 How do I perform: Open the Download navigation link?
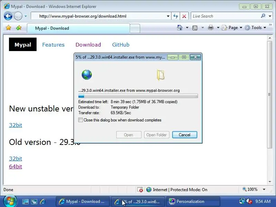tap(88, 45)
